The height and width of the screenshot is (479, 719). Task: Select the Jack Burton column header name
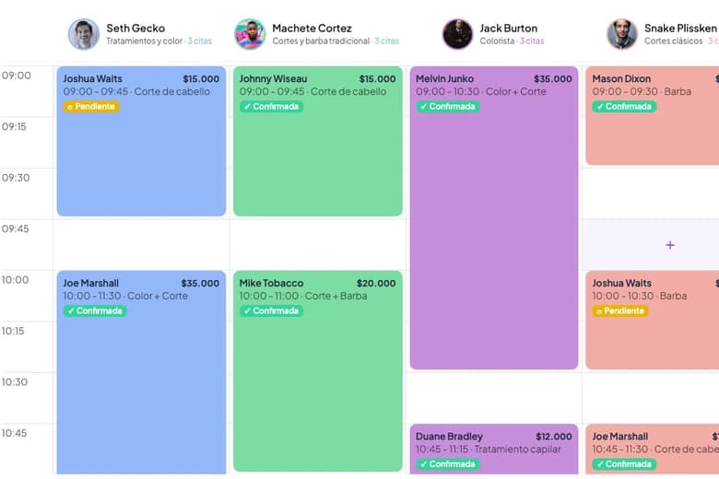pos(508,29)
